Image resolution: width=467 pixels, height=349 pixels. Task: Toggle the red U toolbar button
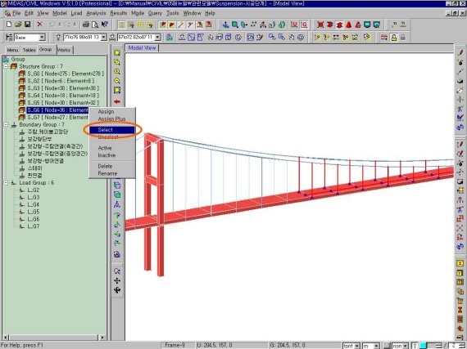pyautogui.click(x=294, y=25)
